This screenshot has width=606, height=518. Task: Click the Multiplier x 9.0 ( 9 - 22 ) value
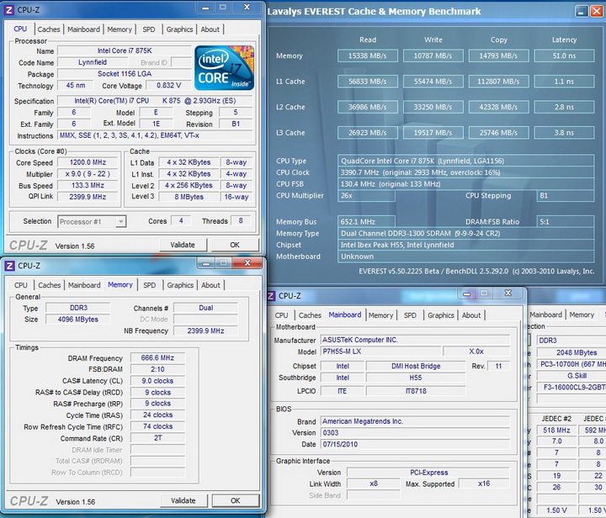click(x=88, y=174)
